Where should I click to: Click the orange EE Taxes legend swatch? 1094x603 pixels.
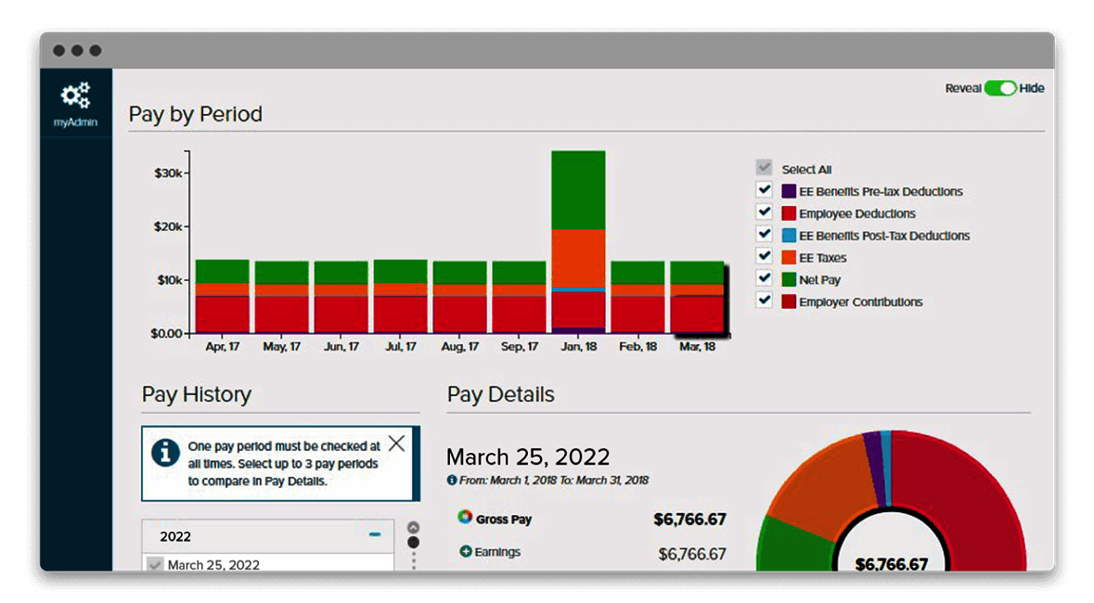pyautogui.click(x=789, y=258)
